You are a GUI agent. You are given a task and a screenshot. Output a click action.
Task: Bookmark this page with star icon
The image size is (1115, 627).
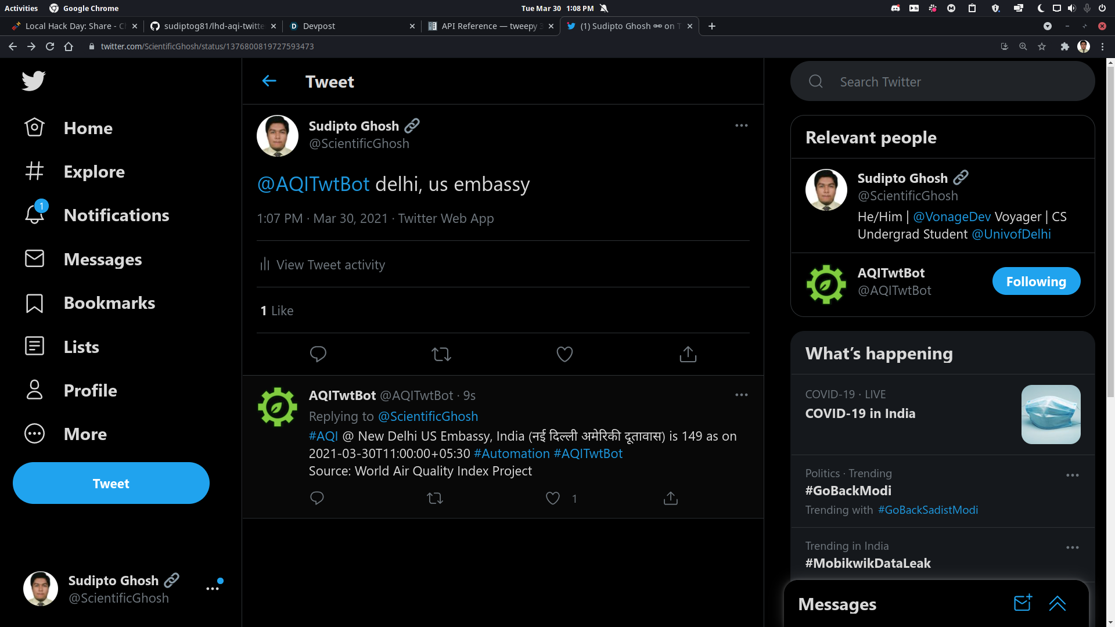click(1042, 46)
